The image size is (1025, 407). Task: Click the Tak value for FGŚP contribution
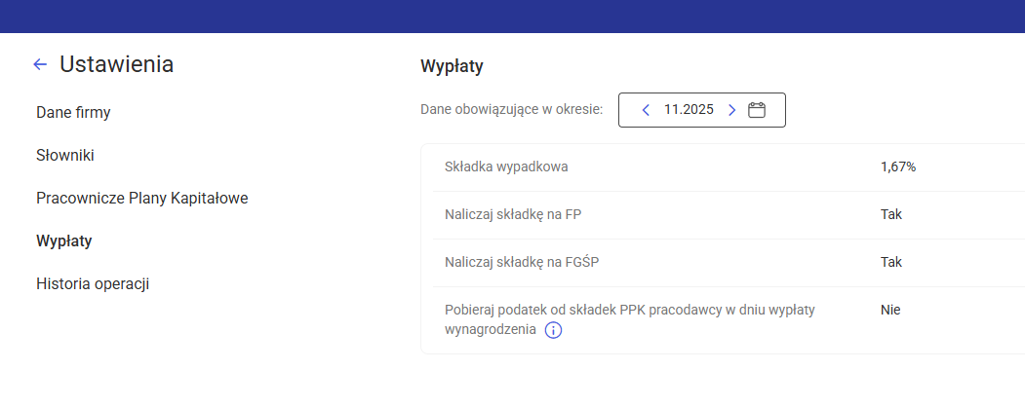pyautogui.click(x=890, y=262)
